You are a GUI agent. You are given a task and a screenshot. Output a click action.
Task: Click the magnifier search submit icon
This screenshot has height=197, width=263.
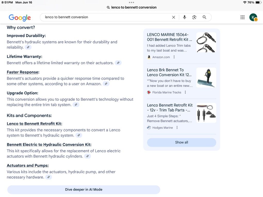[x=204, y=17]
